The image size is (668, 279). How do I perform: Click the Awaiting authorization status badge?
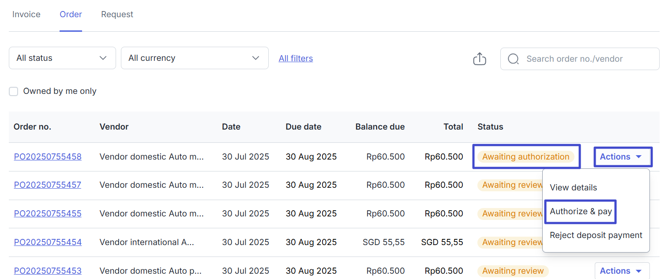point(525,157)
